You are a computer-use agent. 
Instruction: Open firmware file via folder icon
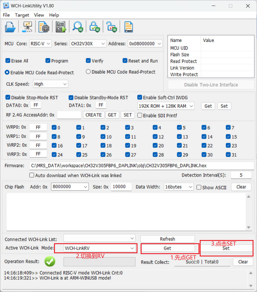coord(10,27)
